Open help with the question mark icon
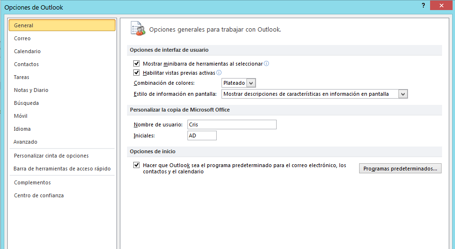The width and height of the screenshot is (455, 249). coord(423,5)
